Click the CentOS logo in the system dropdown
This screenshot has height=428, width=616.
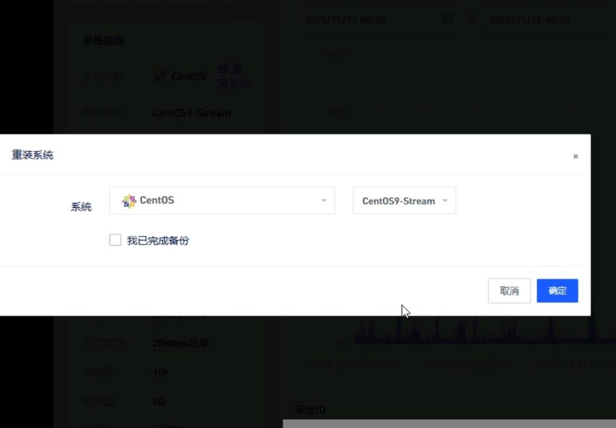tap(129, 201)
